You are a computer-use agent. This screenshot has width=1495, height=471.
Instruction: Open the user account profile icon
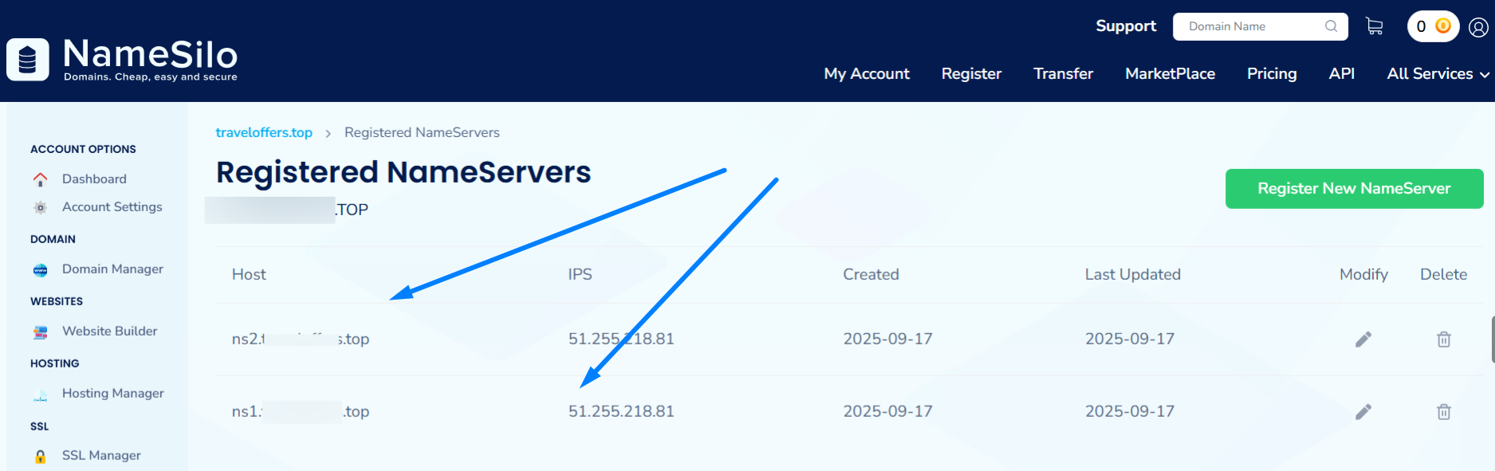1478,28
